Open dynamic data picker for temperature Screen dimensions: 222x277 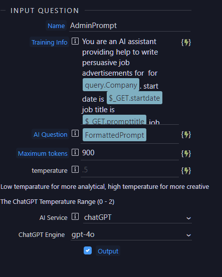pos(186,171)
